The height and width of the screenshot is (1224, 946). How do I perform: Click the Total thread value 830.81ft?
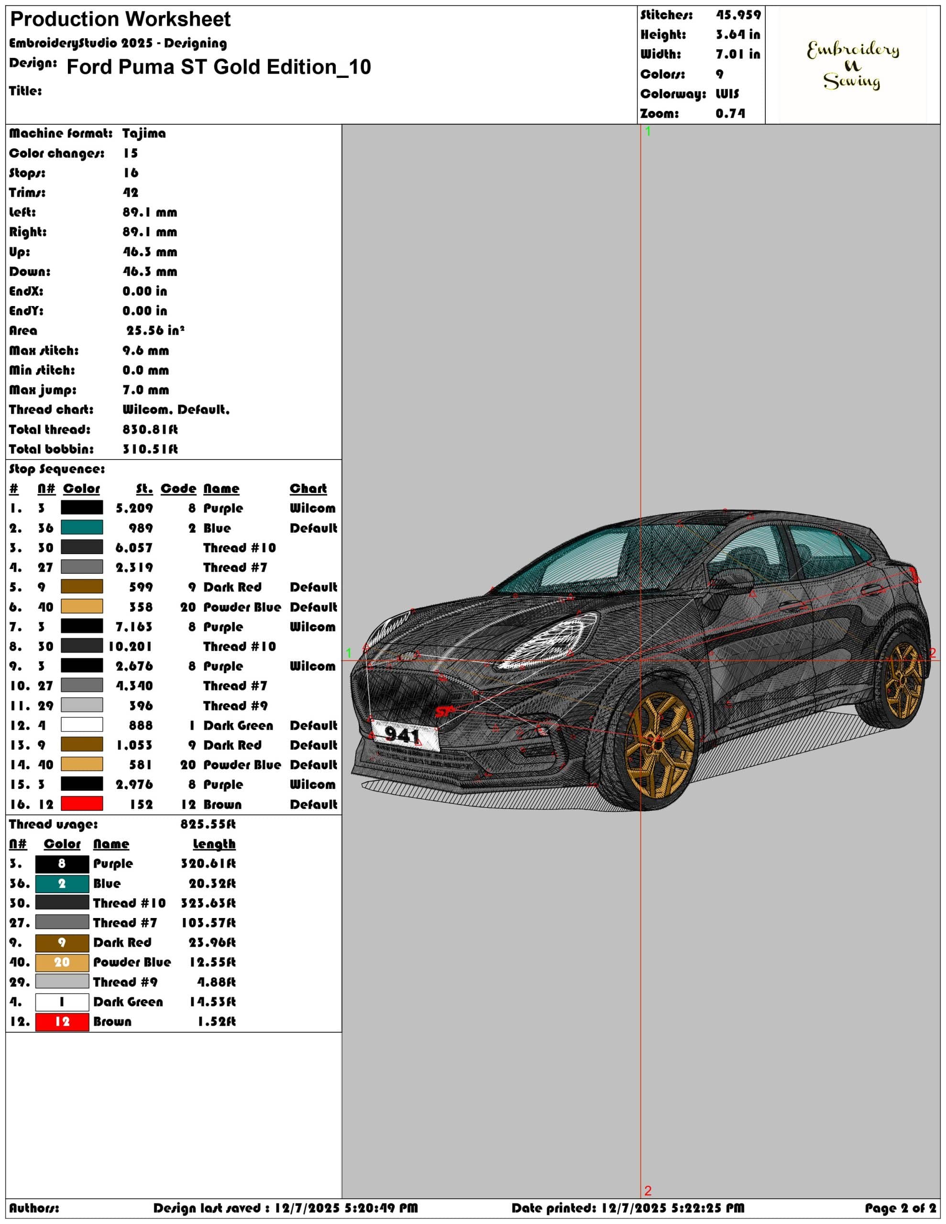(150, 429)
